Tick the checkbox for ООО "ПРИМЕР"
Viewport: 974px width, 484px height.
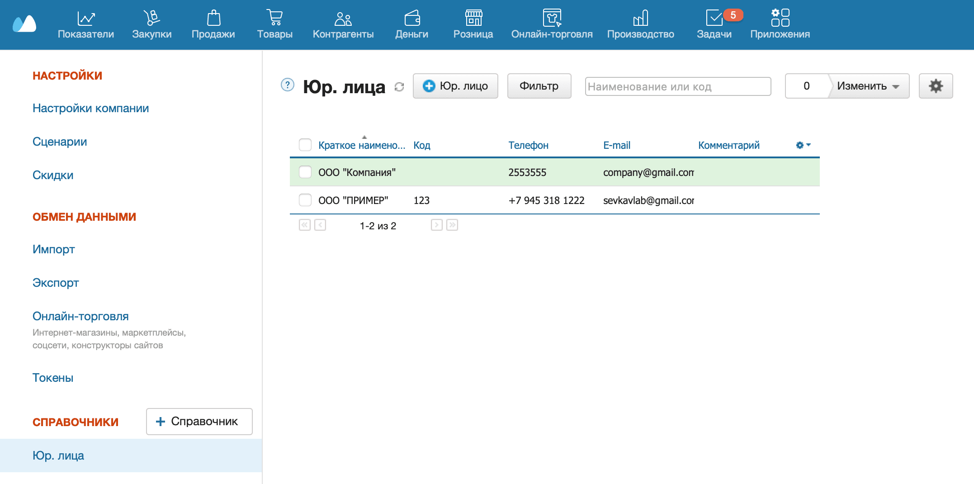305,200
